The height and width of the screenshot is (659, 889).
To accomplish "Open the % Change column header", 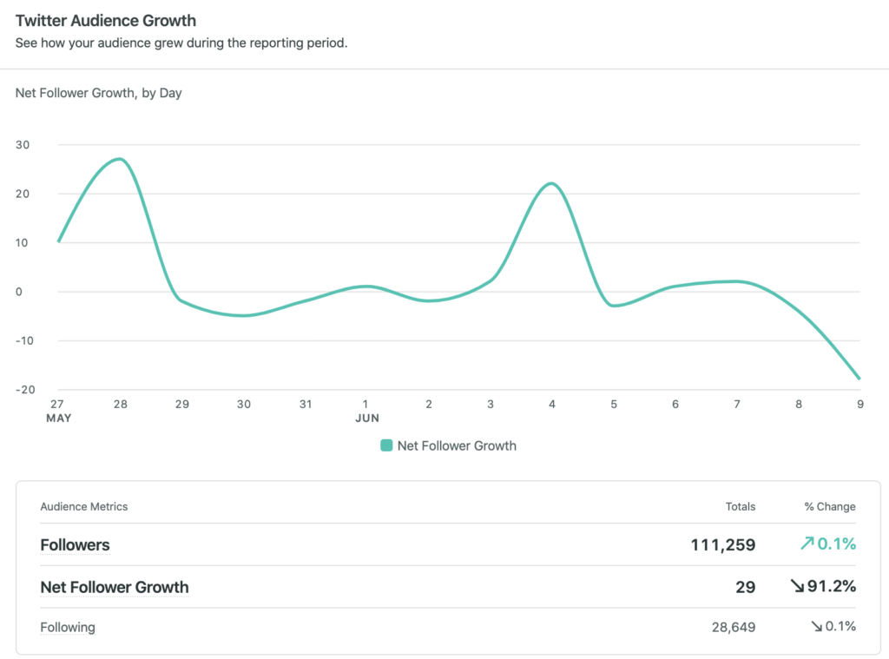I will tap(827, 506).
